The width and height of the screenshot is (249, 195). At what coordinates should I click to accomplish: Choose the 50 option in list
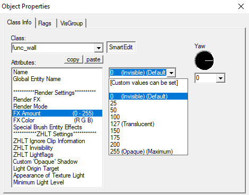[148, 110]
